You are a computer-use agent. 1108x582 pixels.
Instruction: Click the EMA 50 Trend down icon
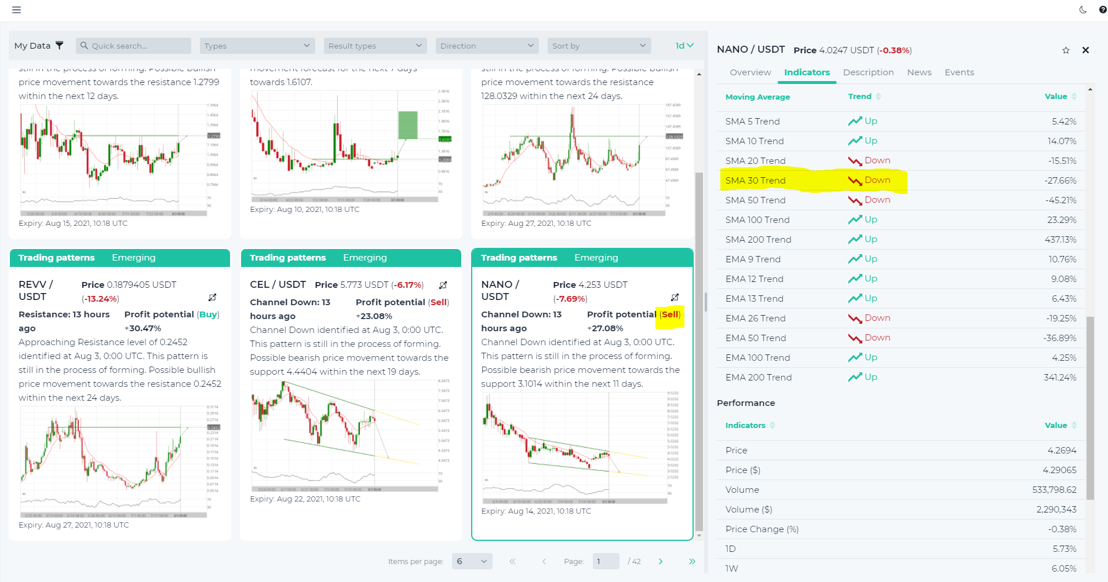[855, 338]
